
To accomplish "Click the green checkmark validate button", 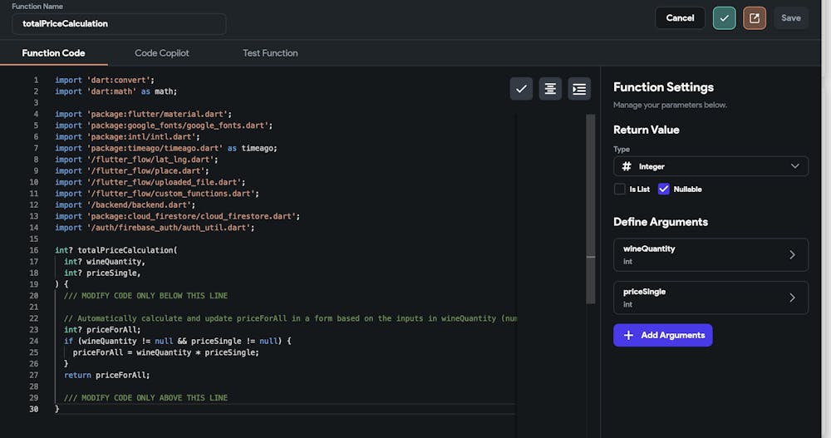I will [x=724, y=18].
